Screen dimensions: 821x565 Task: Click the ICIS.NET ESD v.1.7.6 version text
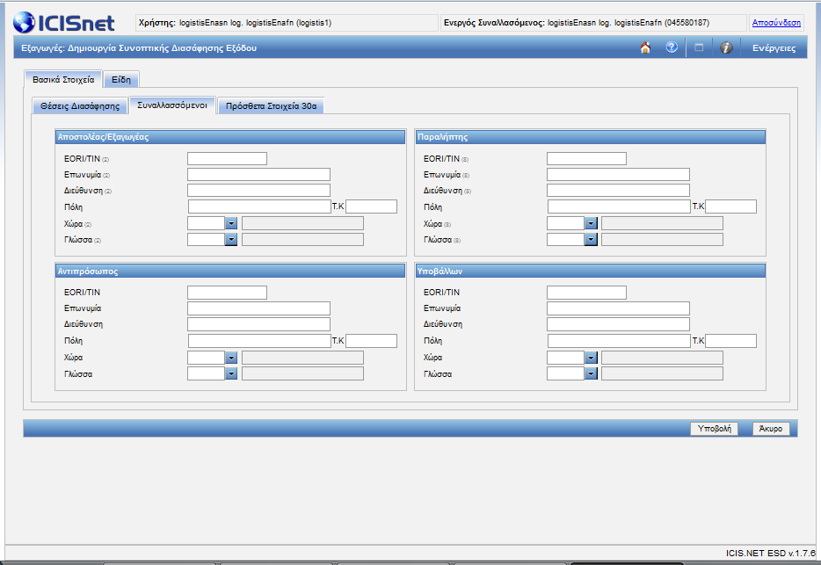pyautogui.click(x=770, y=553)
